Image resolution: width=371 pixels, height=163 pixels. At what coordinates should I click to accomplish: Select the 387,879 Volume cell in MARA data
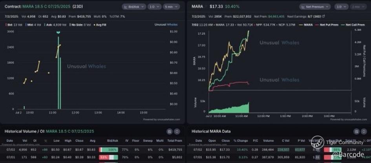tap(268, 157)
